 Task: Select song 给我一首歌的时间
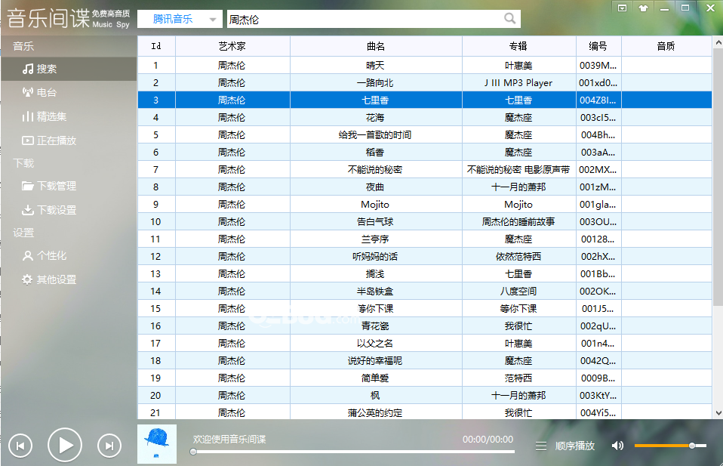coord(375,135)
